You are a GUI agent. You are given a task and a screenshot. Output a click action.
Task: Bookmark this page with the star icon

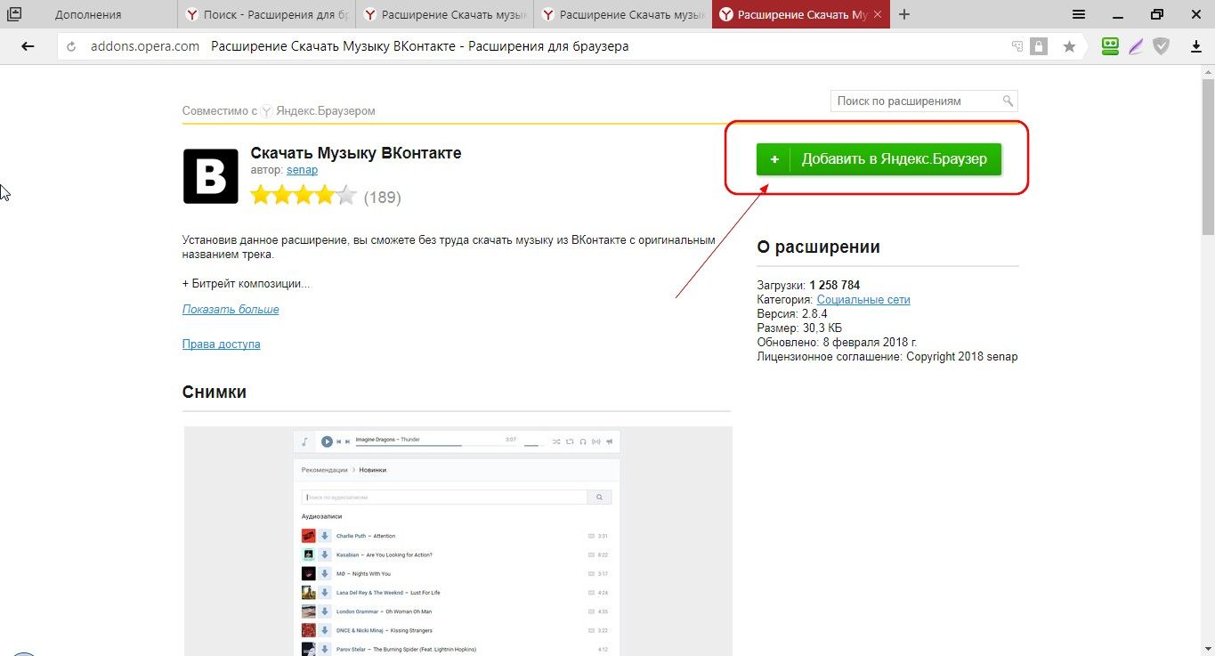[1069, 46]
